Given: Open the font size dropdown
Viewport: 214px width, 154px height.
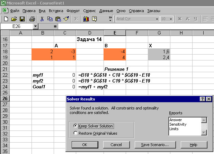Looking at the screenshot, I should [x=172, y=19].
